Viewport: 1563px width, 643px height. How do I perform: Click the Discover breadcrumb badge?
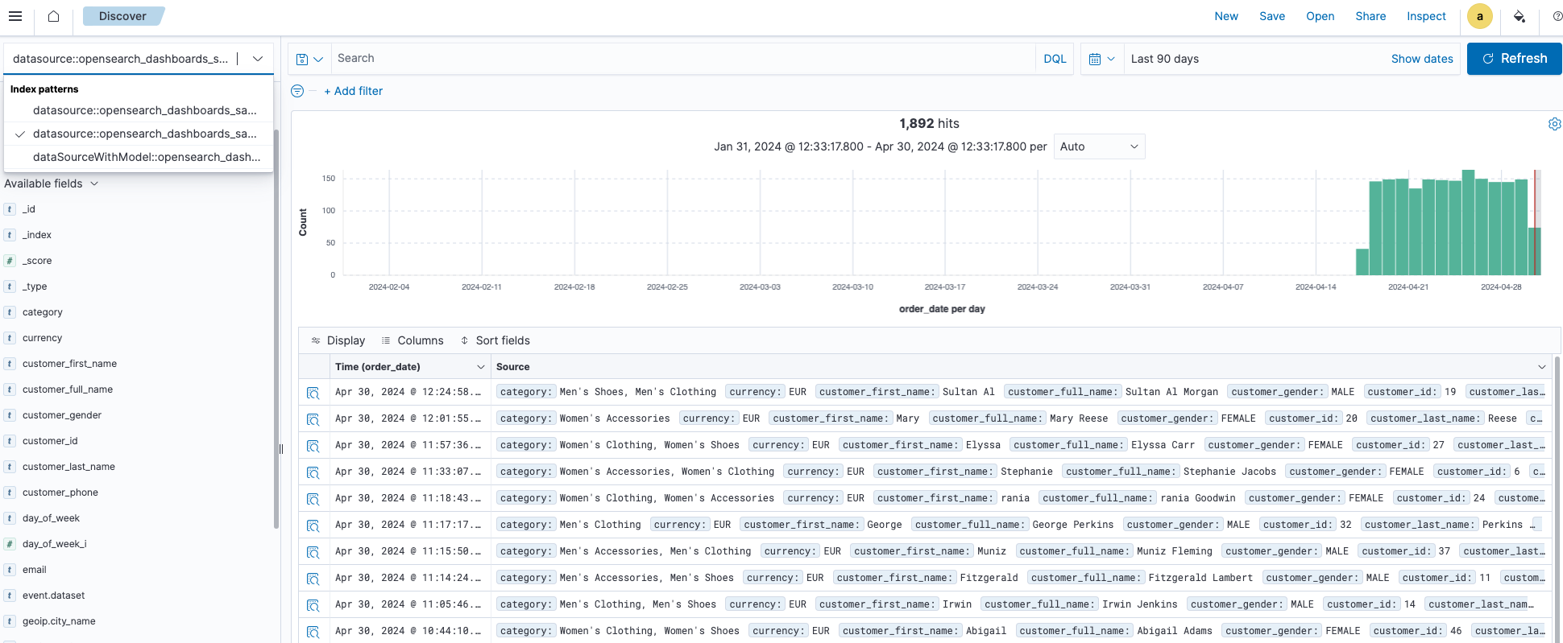click(122, 16)
